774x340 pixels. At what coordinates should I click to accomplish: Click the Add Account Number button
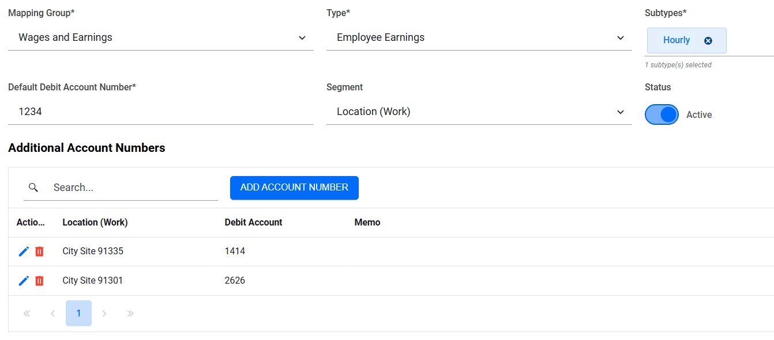(x=294, y=188)
